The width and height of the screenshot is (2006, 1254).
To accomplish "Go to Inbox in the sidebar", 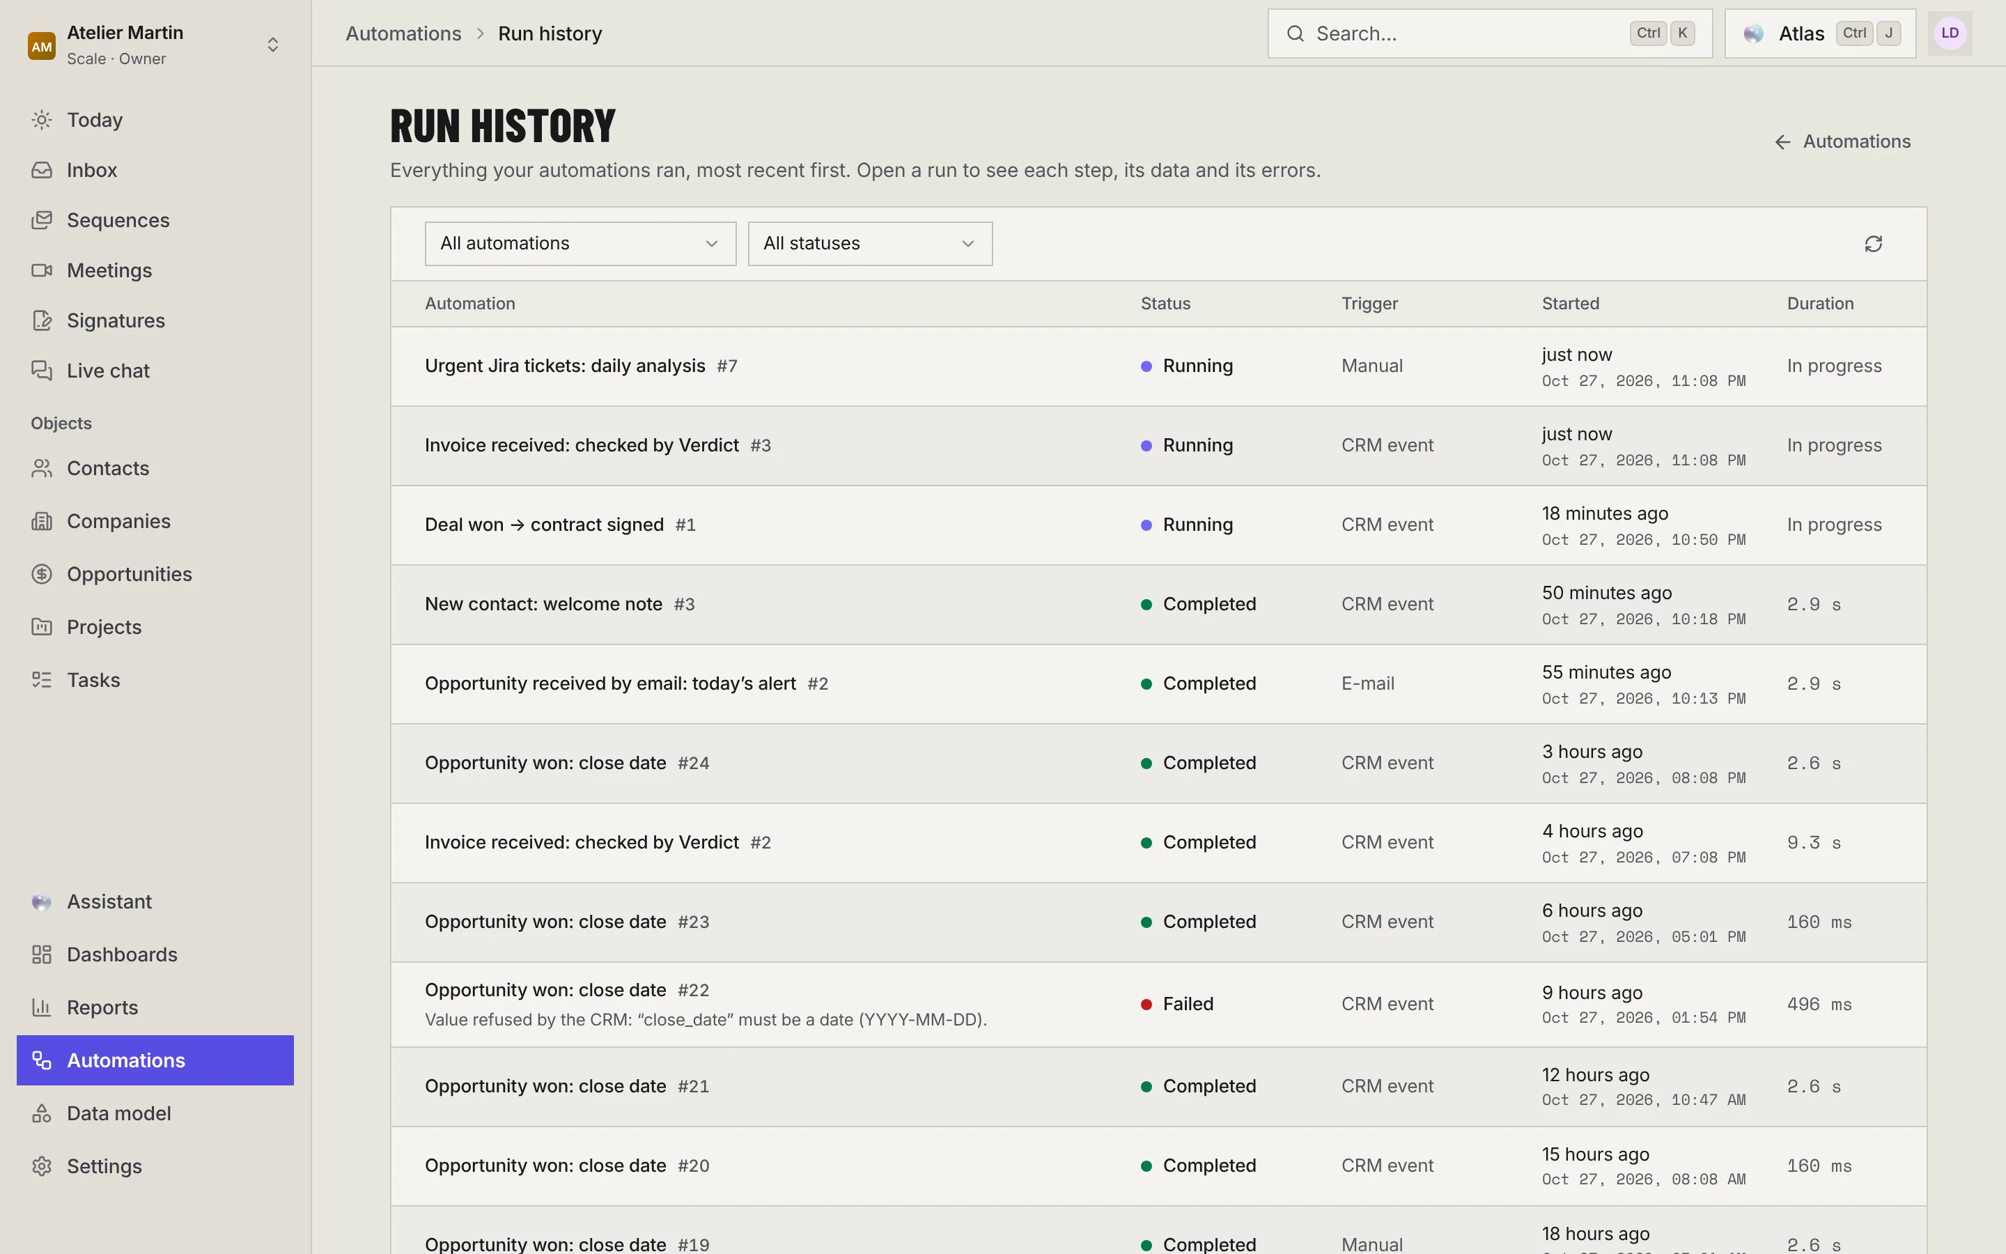I will coord(155,170).
